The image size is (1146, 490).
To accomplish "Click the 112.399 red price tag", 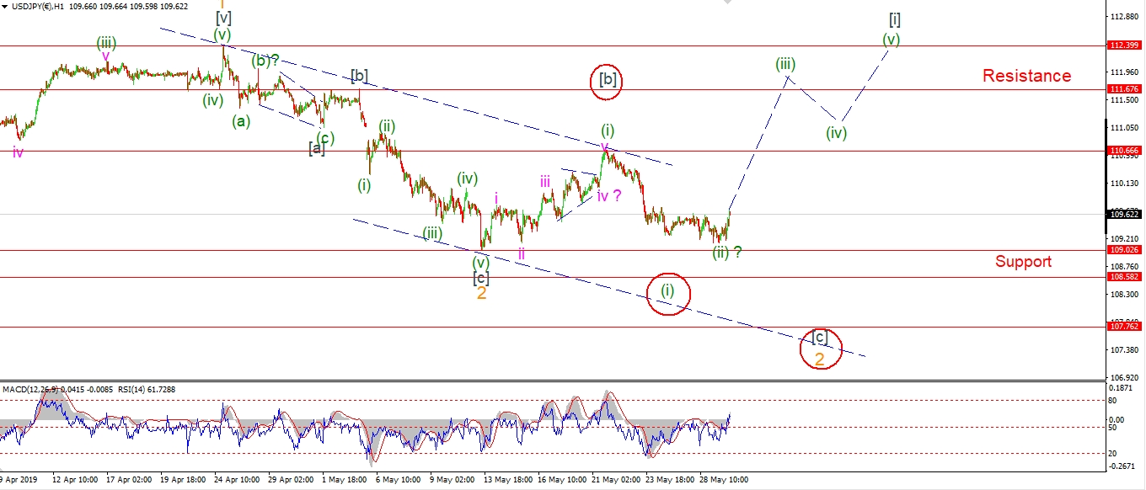I will pyautogui.click(x=1126, y=45).
